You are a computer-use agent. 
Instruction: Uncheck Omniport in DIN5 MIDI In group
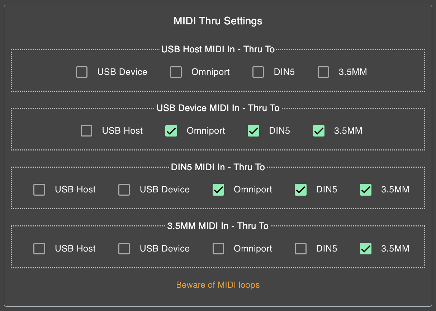click(218, 190)
